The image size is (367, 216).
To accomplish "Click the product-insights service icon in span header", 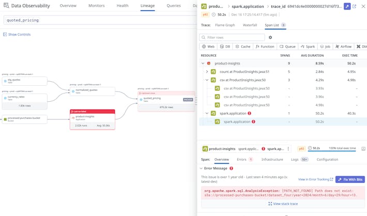I will pos(205,149).
